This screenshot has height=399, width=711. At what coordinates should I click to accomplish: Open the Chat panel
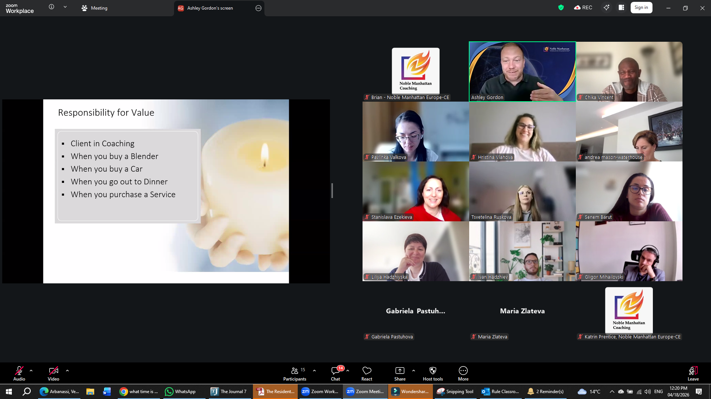point(336,373)
